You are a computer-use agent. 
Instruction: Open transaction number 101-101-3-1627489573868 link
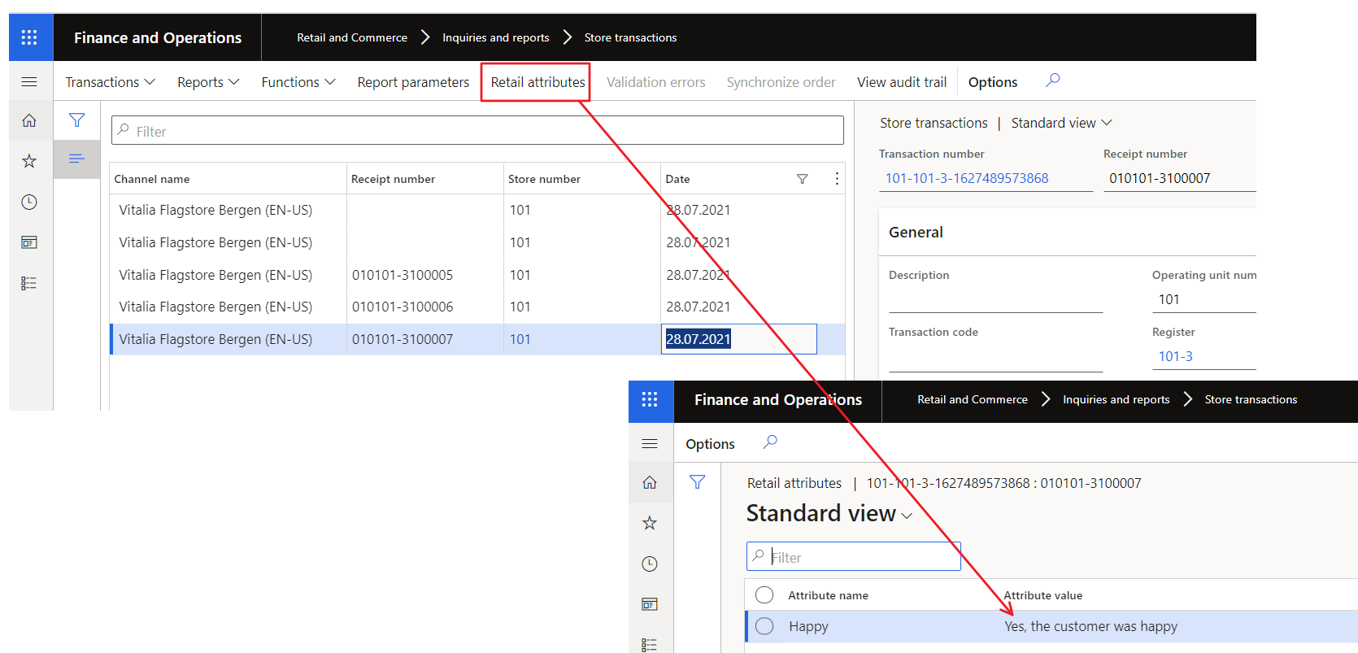point(967,178)
